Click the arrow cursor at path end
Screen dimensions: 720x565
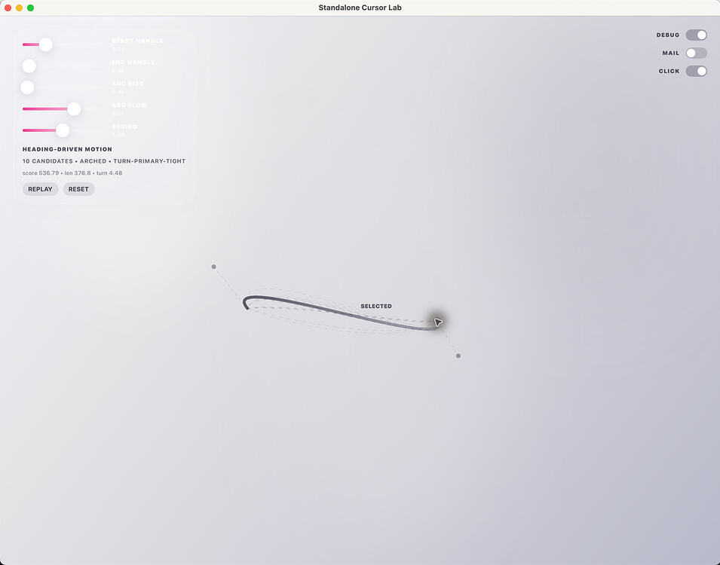click(x=437, y=322)
